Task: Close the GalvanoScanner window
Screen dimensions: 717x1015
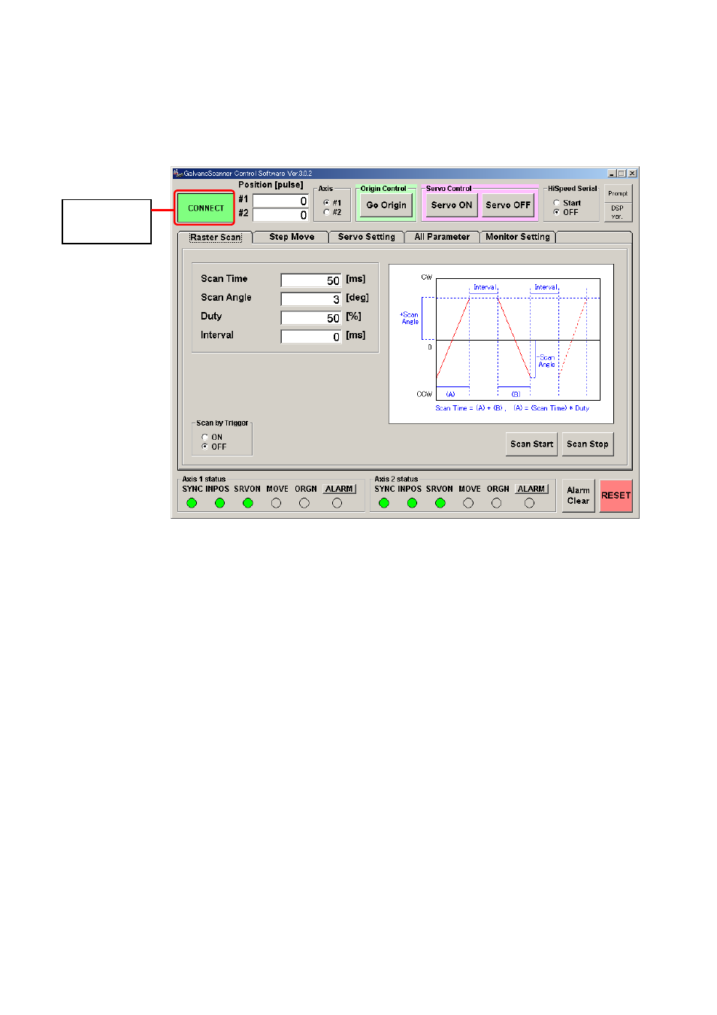Action: click(x=632, y=174)
